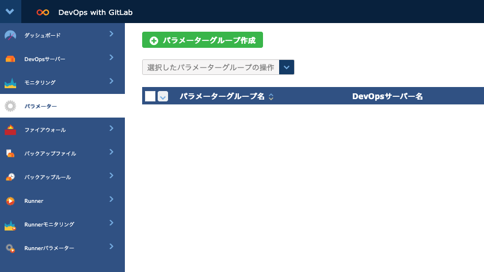Click the Dashboard gauge icon in sidebar
The width and height of the screenshot is (484, 272).
point(10,35)
